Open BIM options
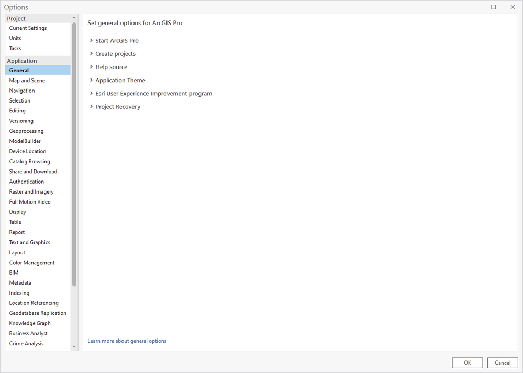 (38, 273)
